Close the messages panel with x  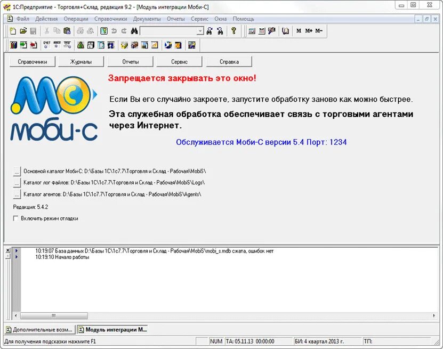click(8, 250)
